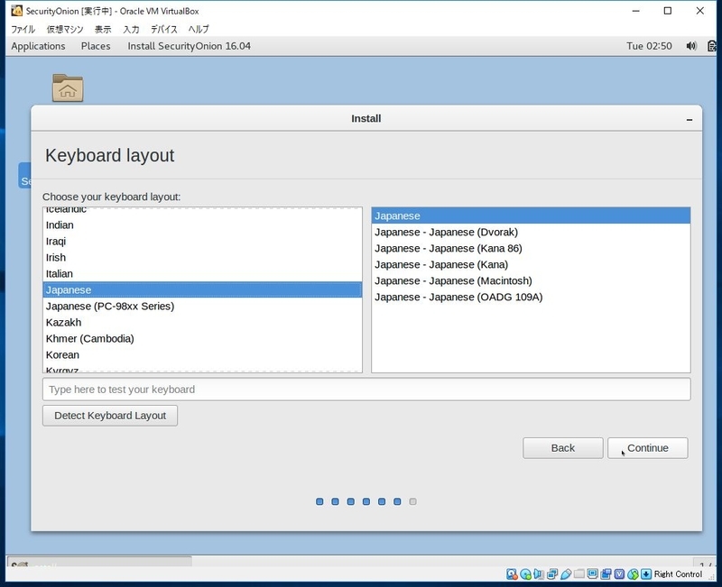Select Irish keyboard layout
The image size is (722, 587).
point(202,257)
